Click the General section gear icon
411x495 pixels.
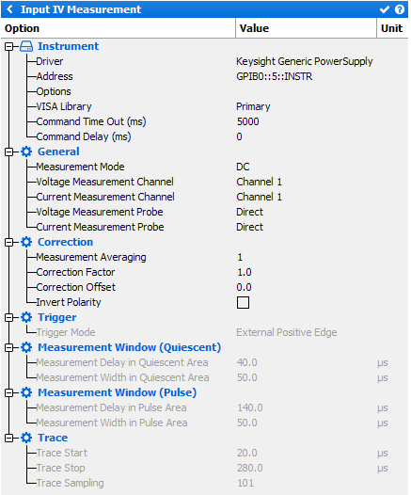coord(26,152)
